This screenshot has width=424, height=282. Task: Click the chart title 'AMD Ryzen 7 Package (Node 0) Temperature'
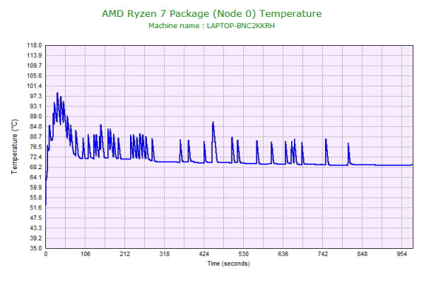pyautogui.click(x=212, y=13)
